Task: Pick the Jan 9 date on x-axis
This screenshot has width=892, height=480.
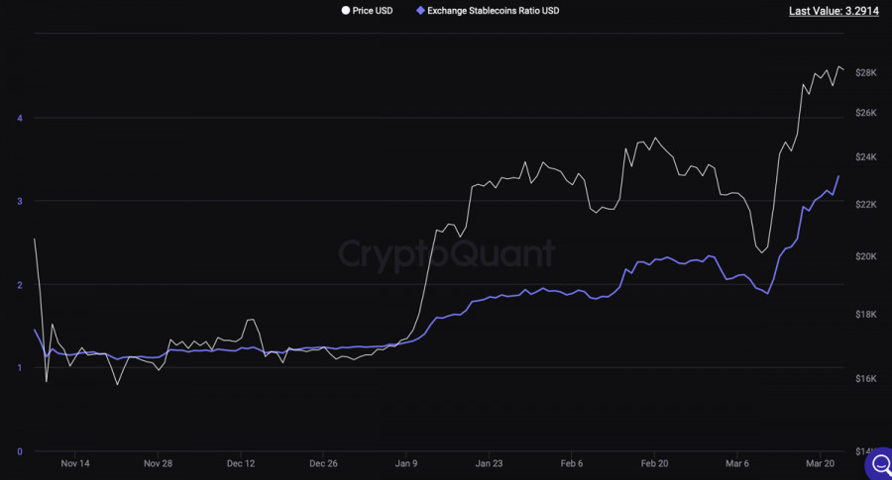Action: point(406,462)
